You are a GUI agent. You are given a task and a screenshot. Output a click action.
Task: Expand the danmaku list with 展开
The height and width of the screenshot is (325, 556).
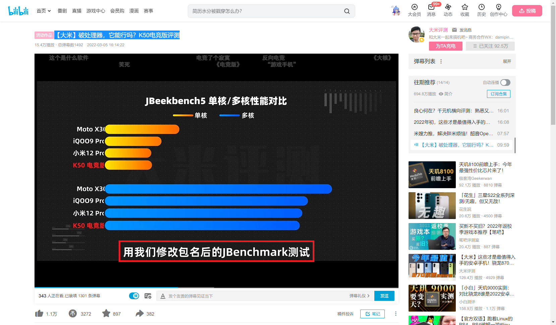pos(507,61)
